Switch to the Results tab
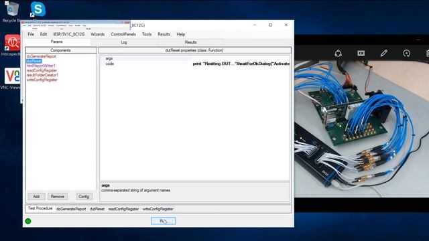429x241 pixels. (x=190, y=42)
